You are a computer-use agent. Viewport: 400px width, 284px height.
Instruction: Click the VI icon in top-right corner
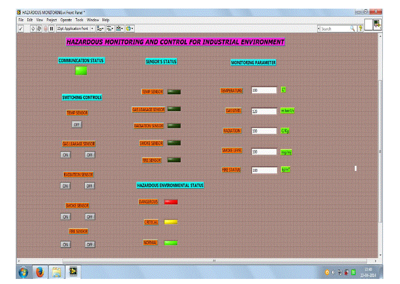point(377,24)
